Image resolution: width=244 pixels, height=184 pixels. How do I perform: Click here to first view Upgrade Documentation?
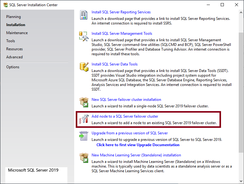[x=138, y=145]
